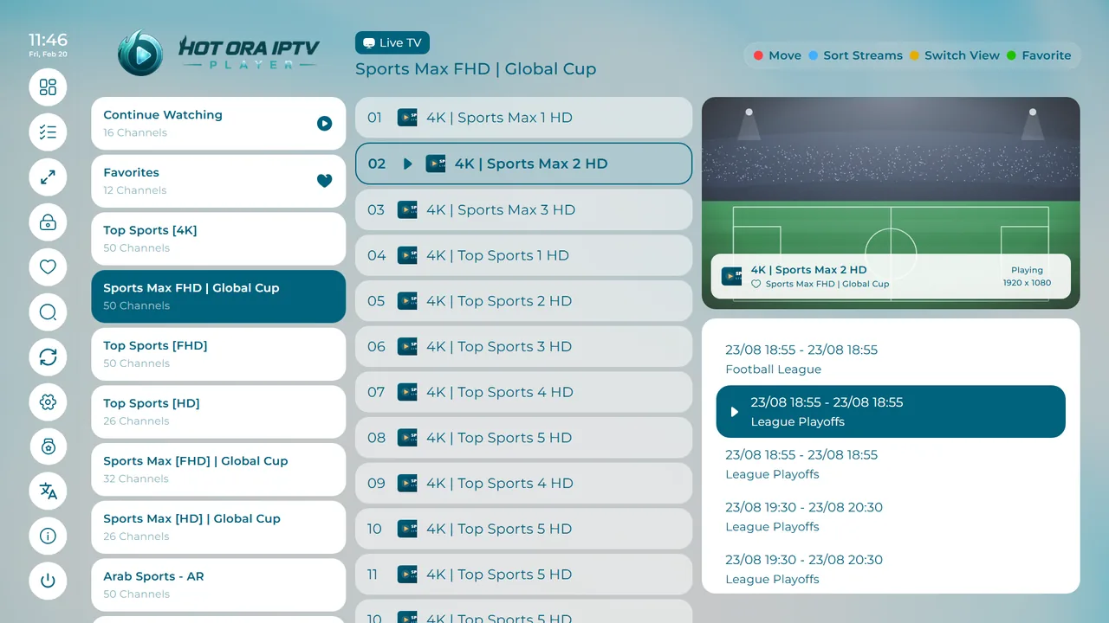Open the dashboard grid icon in sidebar
Image resolution: width=1109 pixels, height=623 pixels.
click(48, 87)
